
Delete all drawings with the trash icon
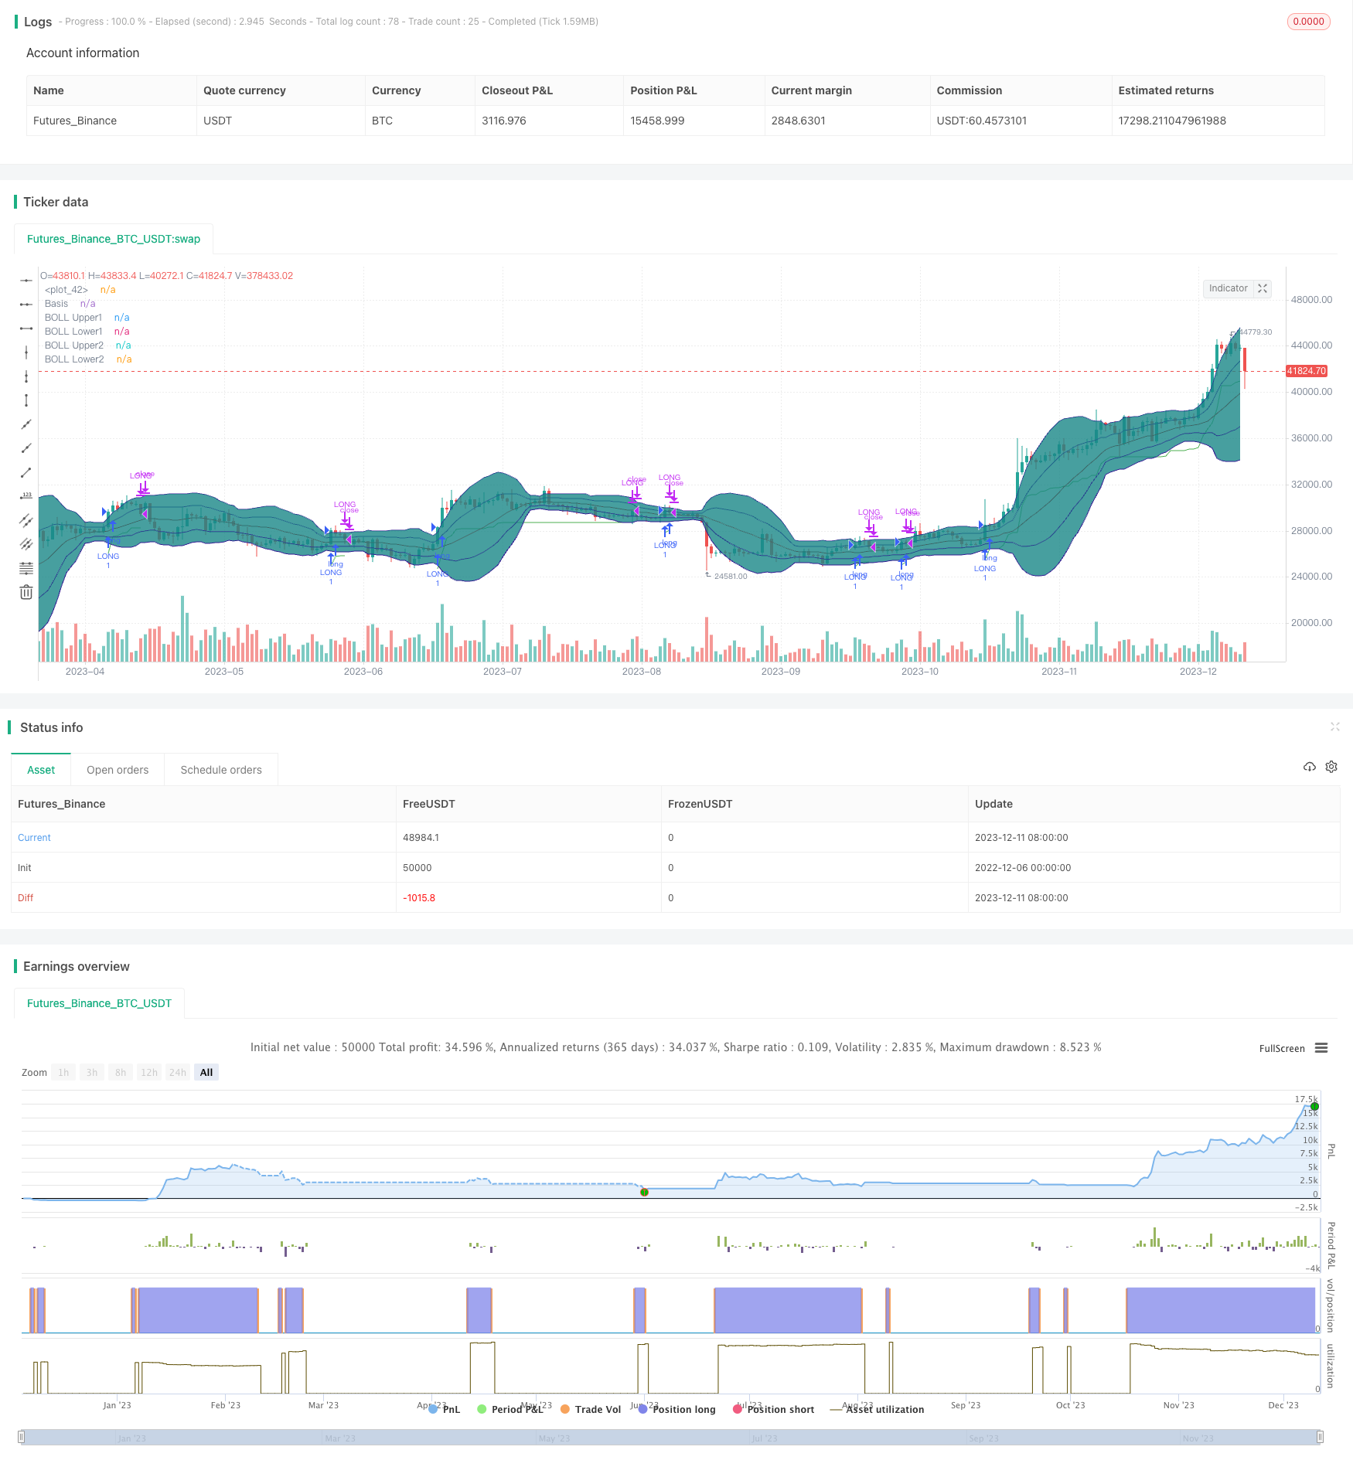(x=26, y=592)
